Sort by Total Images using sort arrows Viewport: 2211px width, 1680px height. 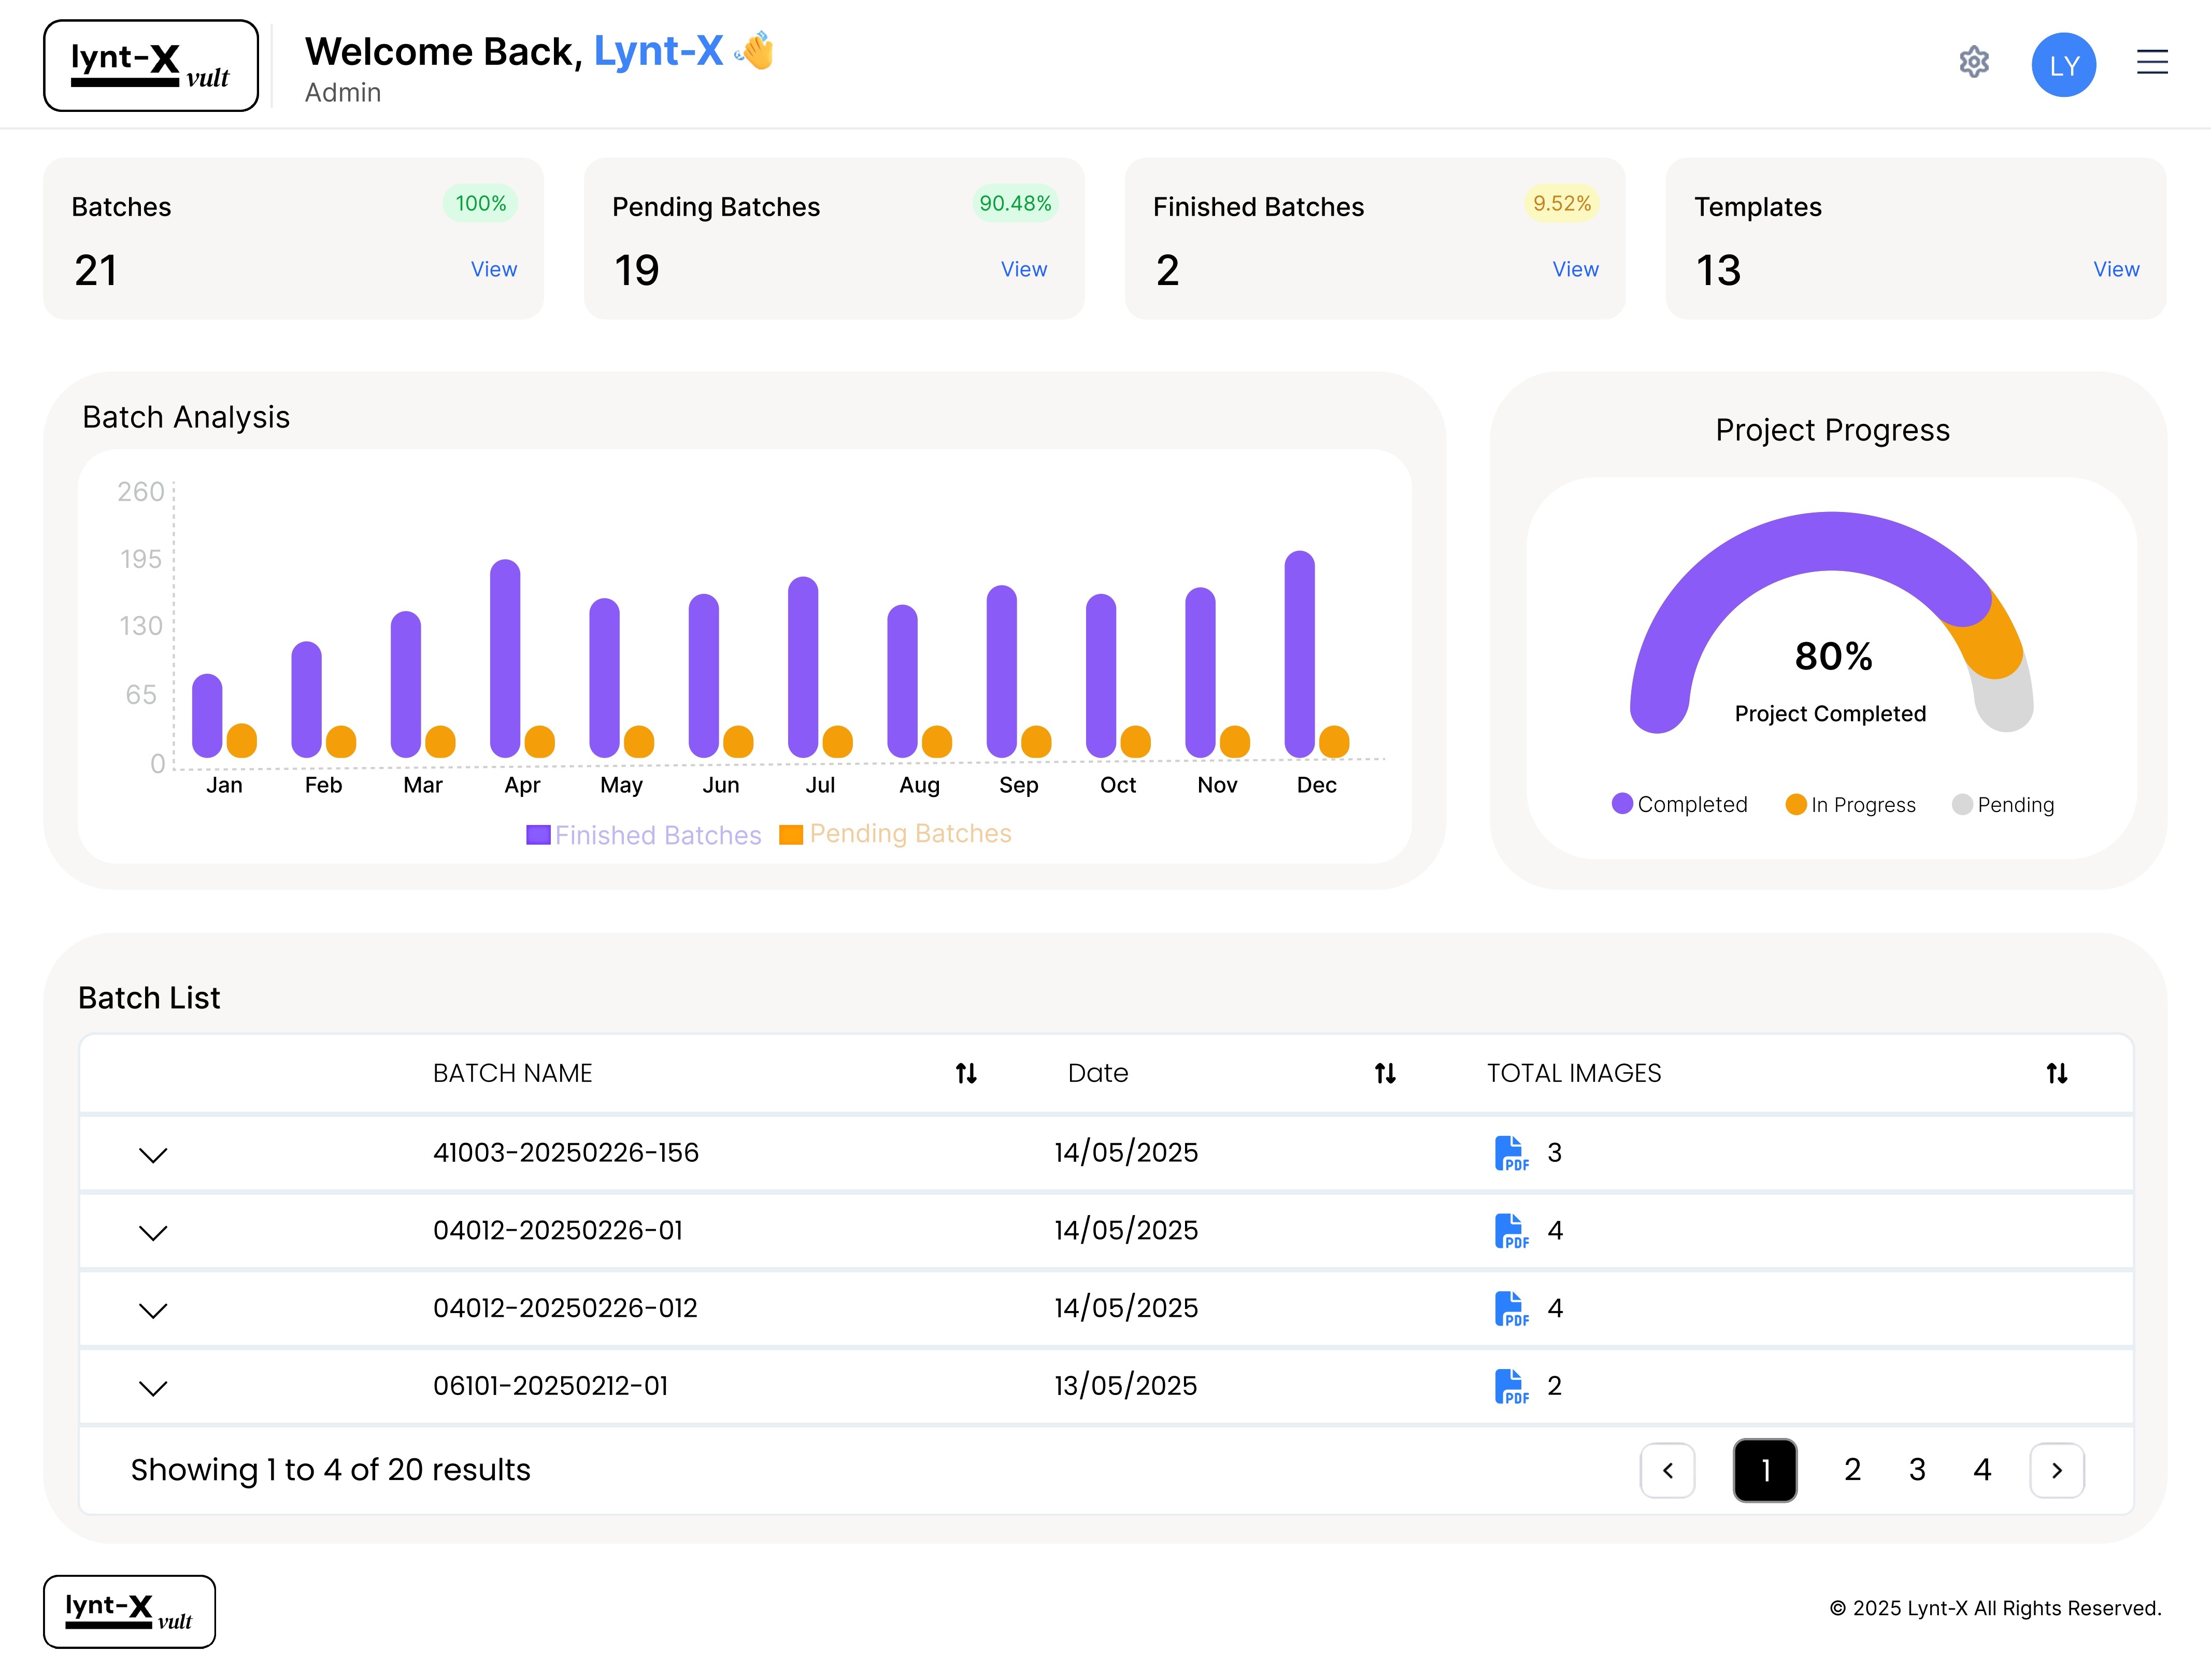(2056, 1073)
